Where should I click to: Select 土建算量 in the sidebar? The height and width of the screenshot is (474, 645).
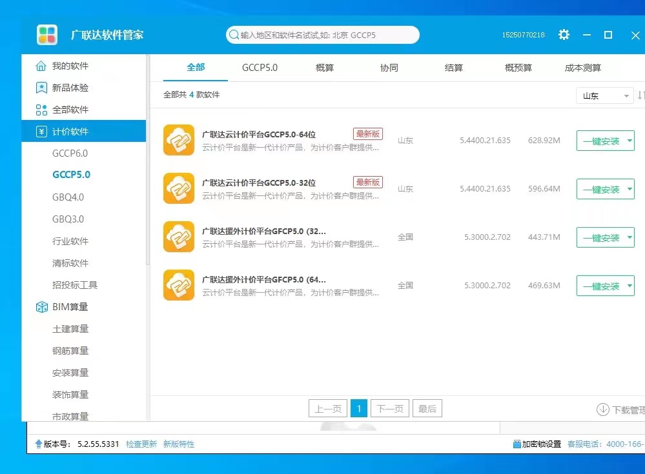pos(70,329)
